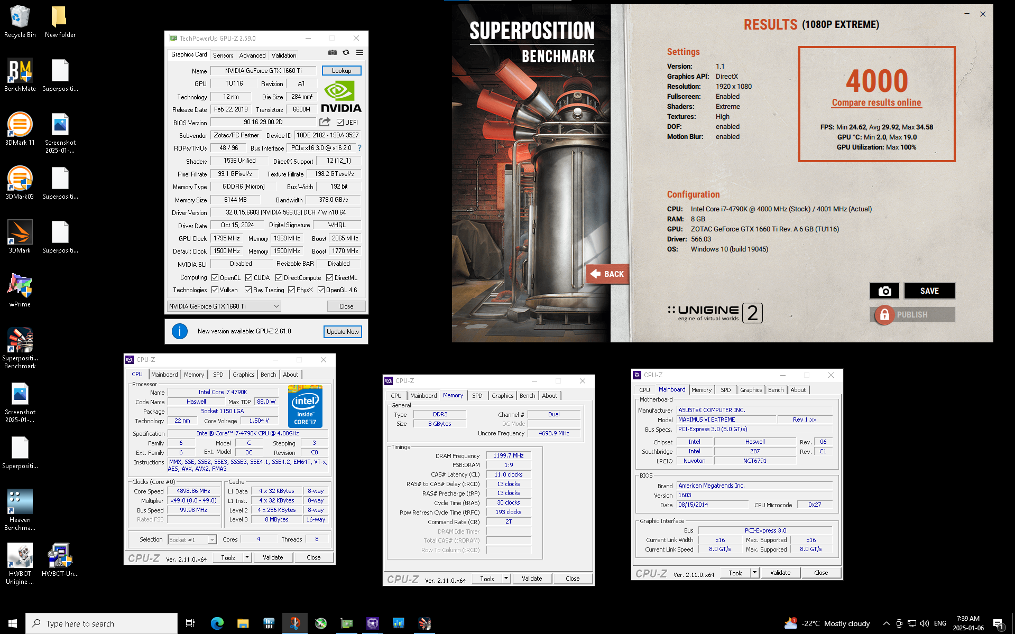1015x634 pixels.
Task: Open 3DMark 11 desktop shortcut
Action: 20,129
